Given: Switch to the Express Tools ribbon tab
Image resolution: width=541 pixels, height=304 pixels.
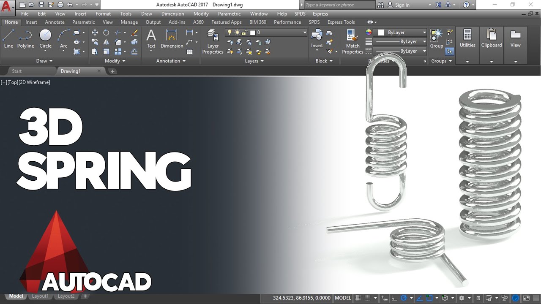Looking at the screenshot, I should point(341,22).
